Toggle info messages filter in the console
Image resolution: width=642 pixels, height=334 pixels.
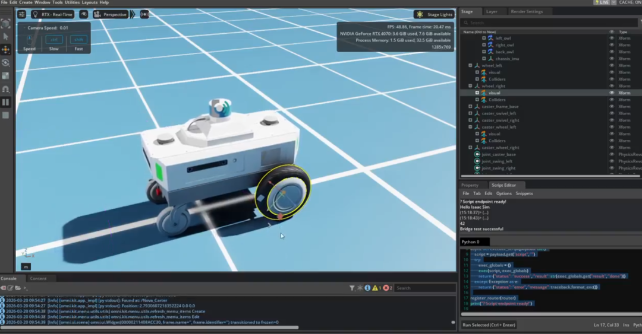(368, 288)
